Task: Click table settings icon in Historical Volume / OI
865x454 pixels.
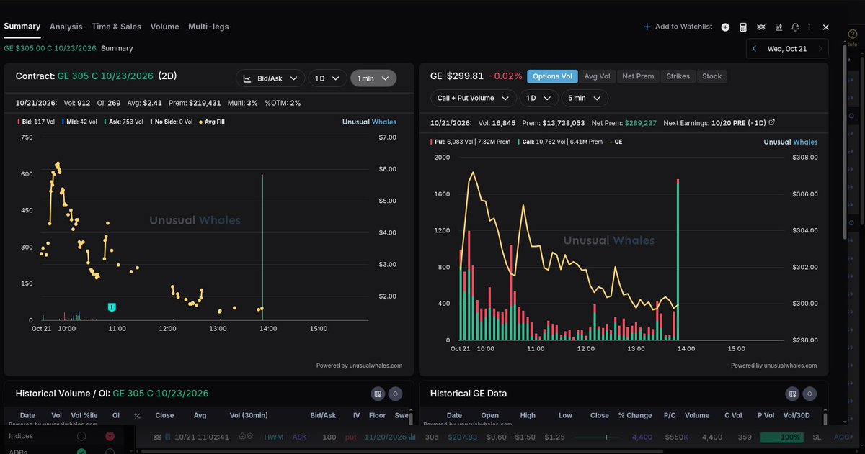Action: point(377,394)
